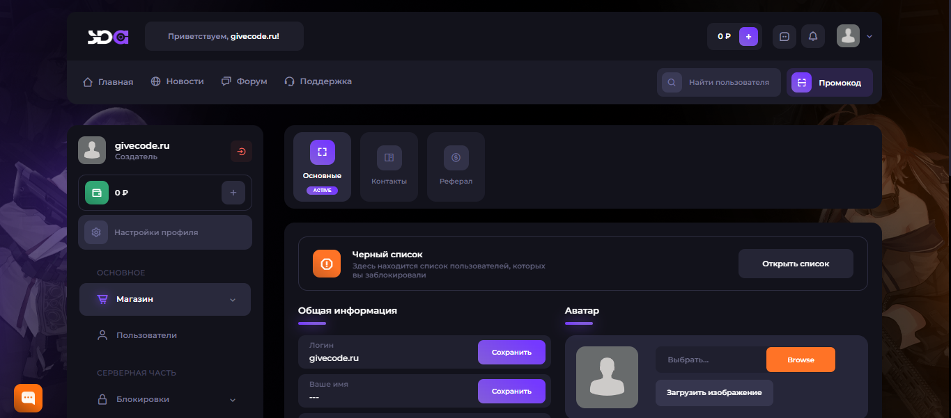The width and height of the screenshot is (951, 418).
Task: Open the orange live chat widget
Action: (28, 398)
